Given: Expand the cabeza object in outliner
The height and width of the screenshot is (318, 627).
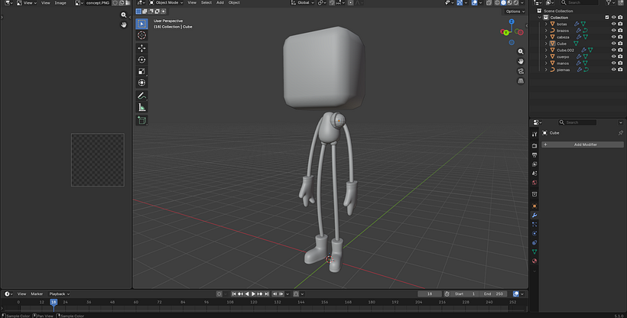Looking at the screenshot, I should click(x=546, y=37).
